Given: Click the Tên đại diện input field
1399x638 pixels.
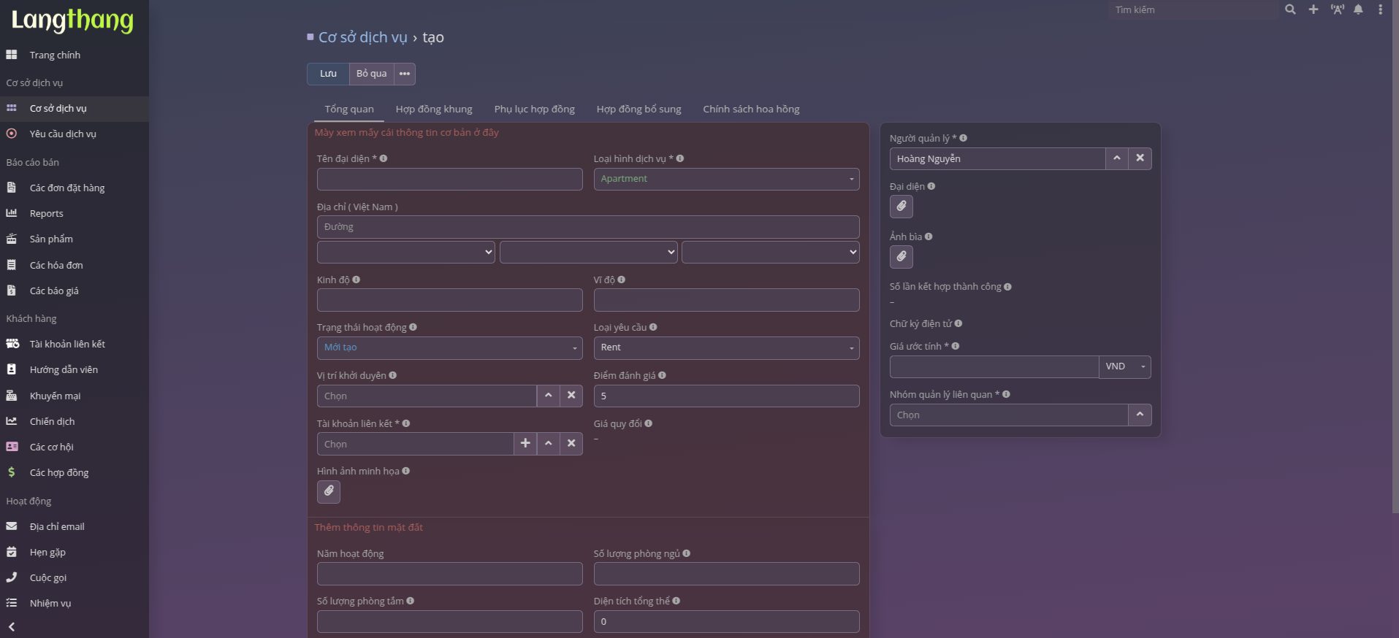Looking at the screenshot, I should 449,179.
